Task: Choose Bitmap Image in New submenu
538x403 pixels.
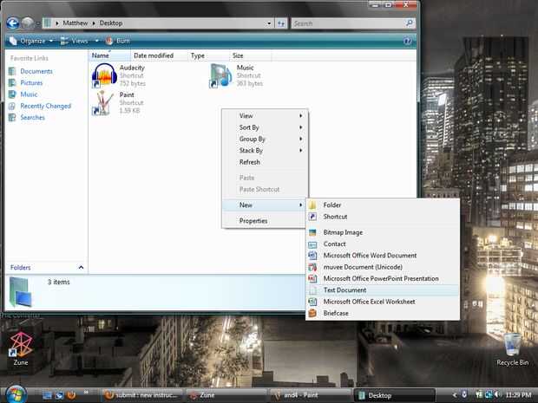Action: (x=383, y=232)
